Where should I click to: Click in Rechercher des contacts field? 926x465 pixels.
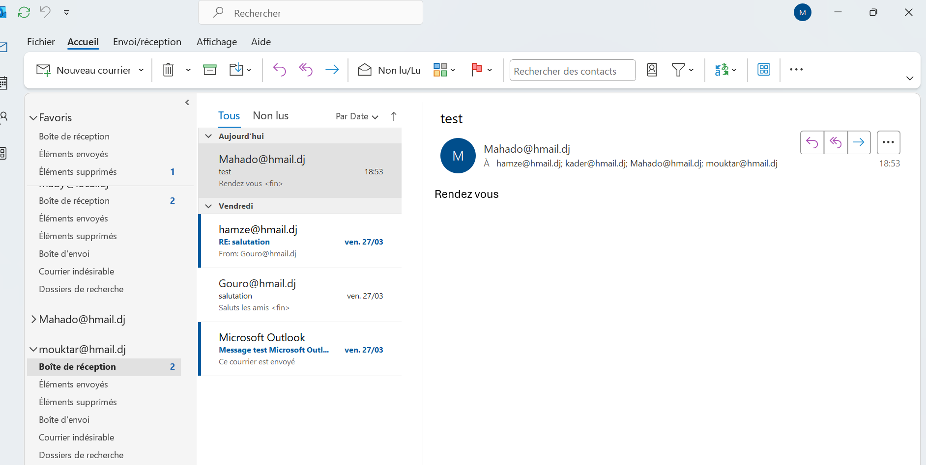point(573,70)
